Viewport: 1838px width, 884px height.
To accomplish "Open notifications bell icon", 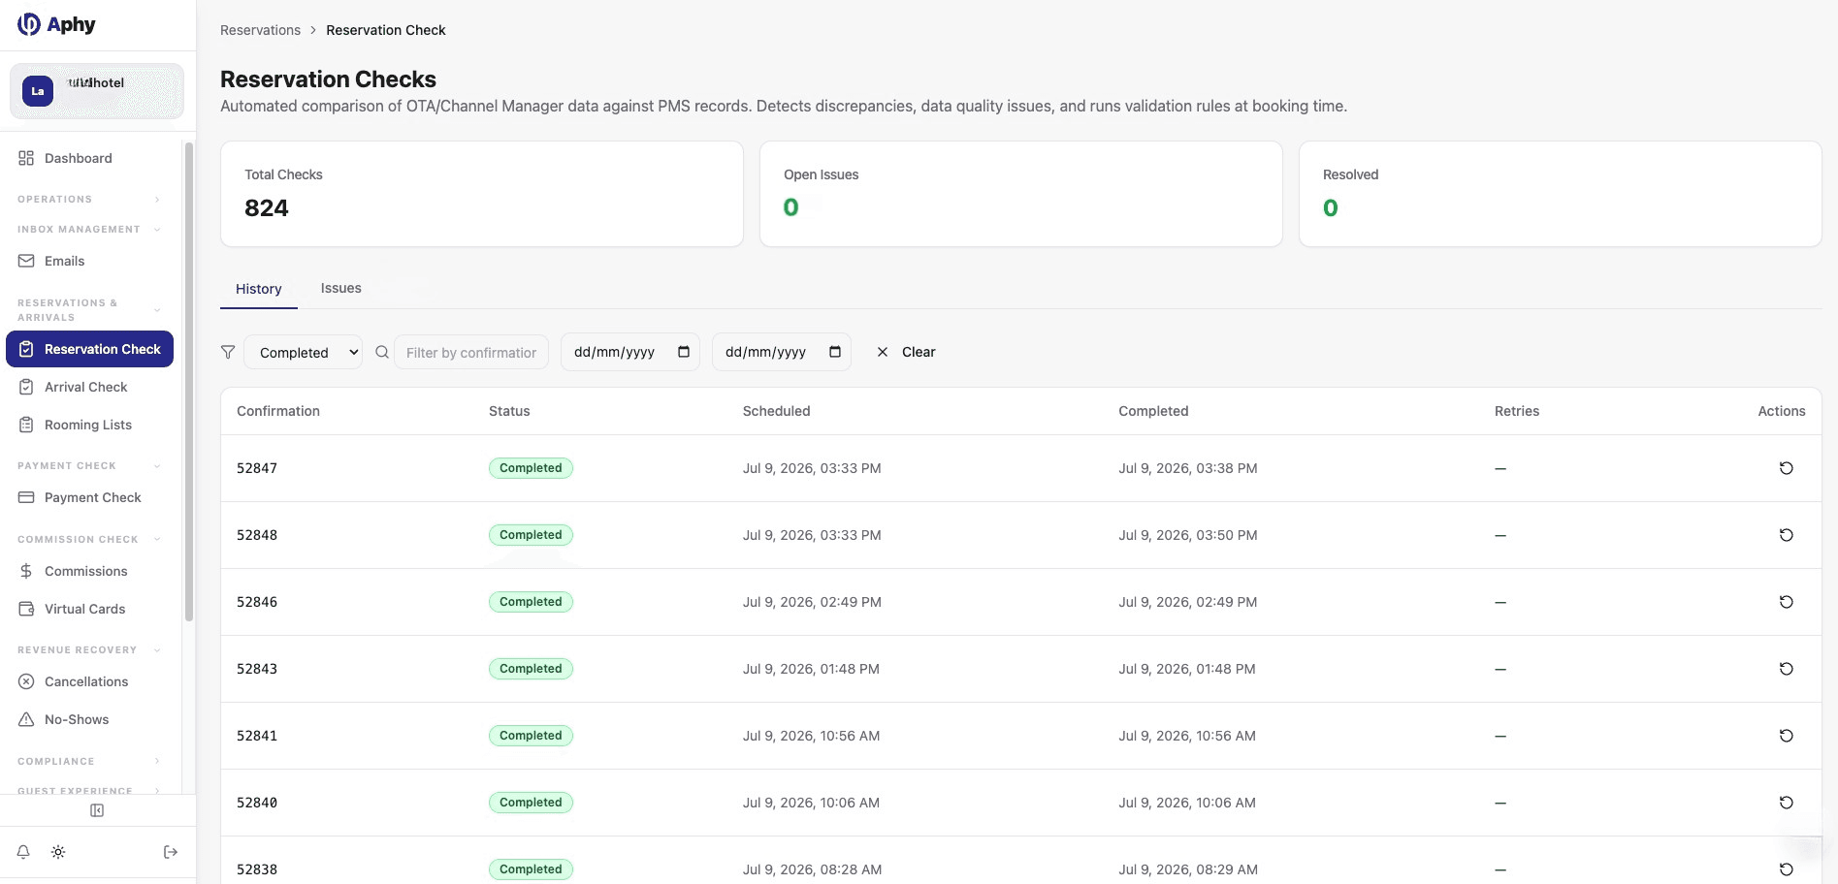I will pos(23,852).
